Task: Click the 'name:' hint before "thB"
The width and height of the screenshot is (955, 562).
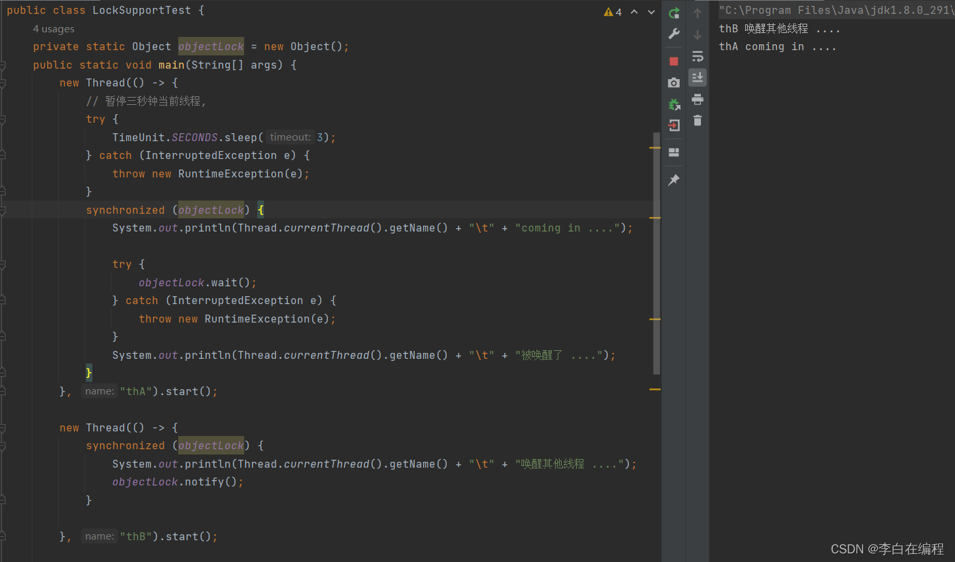Action: tap(100, 536)
